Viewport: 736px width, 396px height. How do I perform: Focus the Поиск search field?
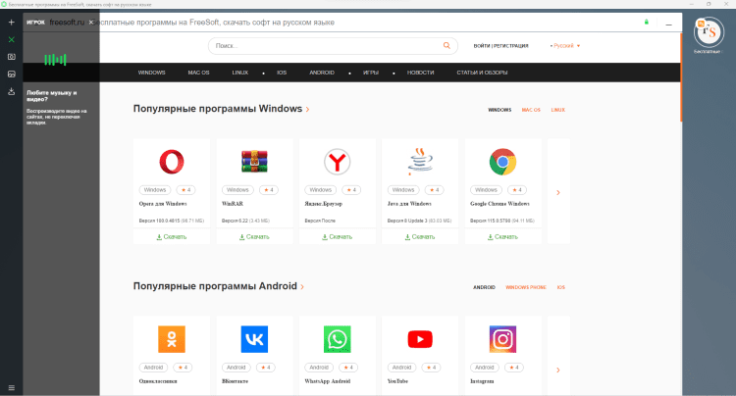[x=333, y=46]
